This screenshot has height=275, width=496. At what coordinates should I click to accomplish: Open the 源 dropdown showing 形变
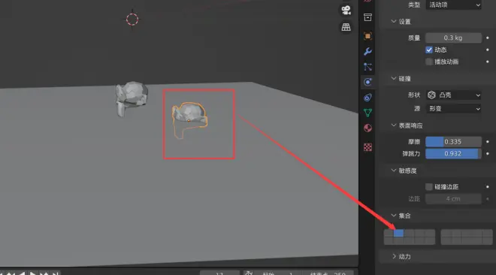point(454,108)
